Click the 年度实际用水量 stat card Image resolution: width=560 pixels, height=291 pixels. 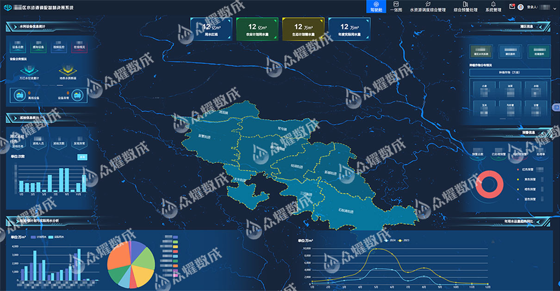point(349,29)
